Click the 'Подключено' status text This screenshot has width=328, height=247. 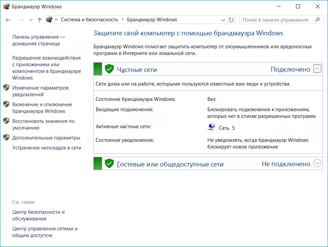pos(290,69)
